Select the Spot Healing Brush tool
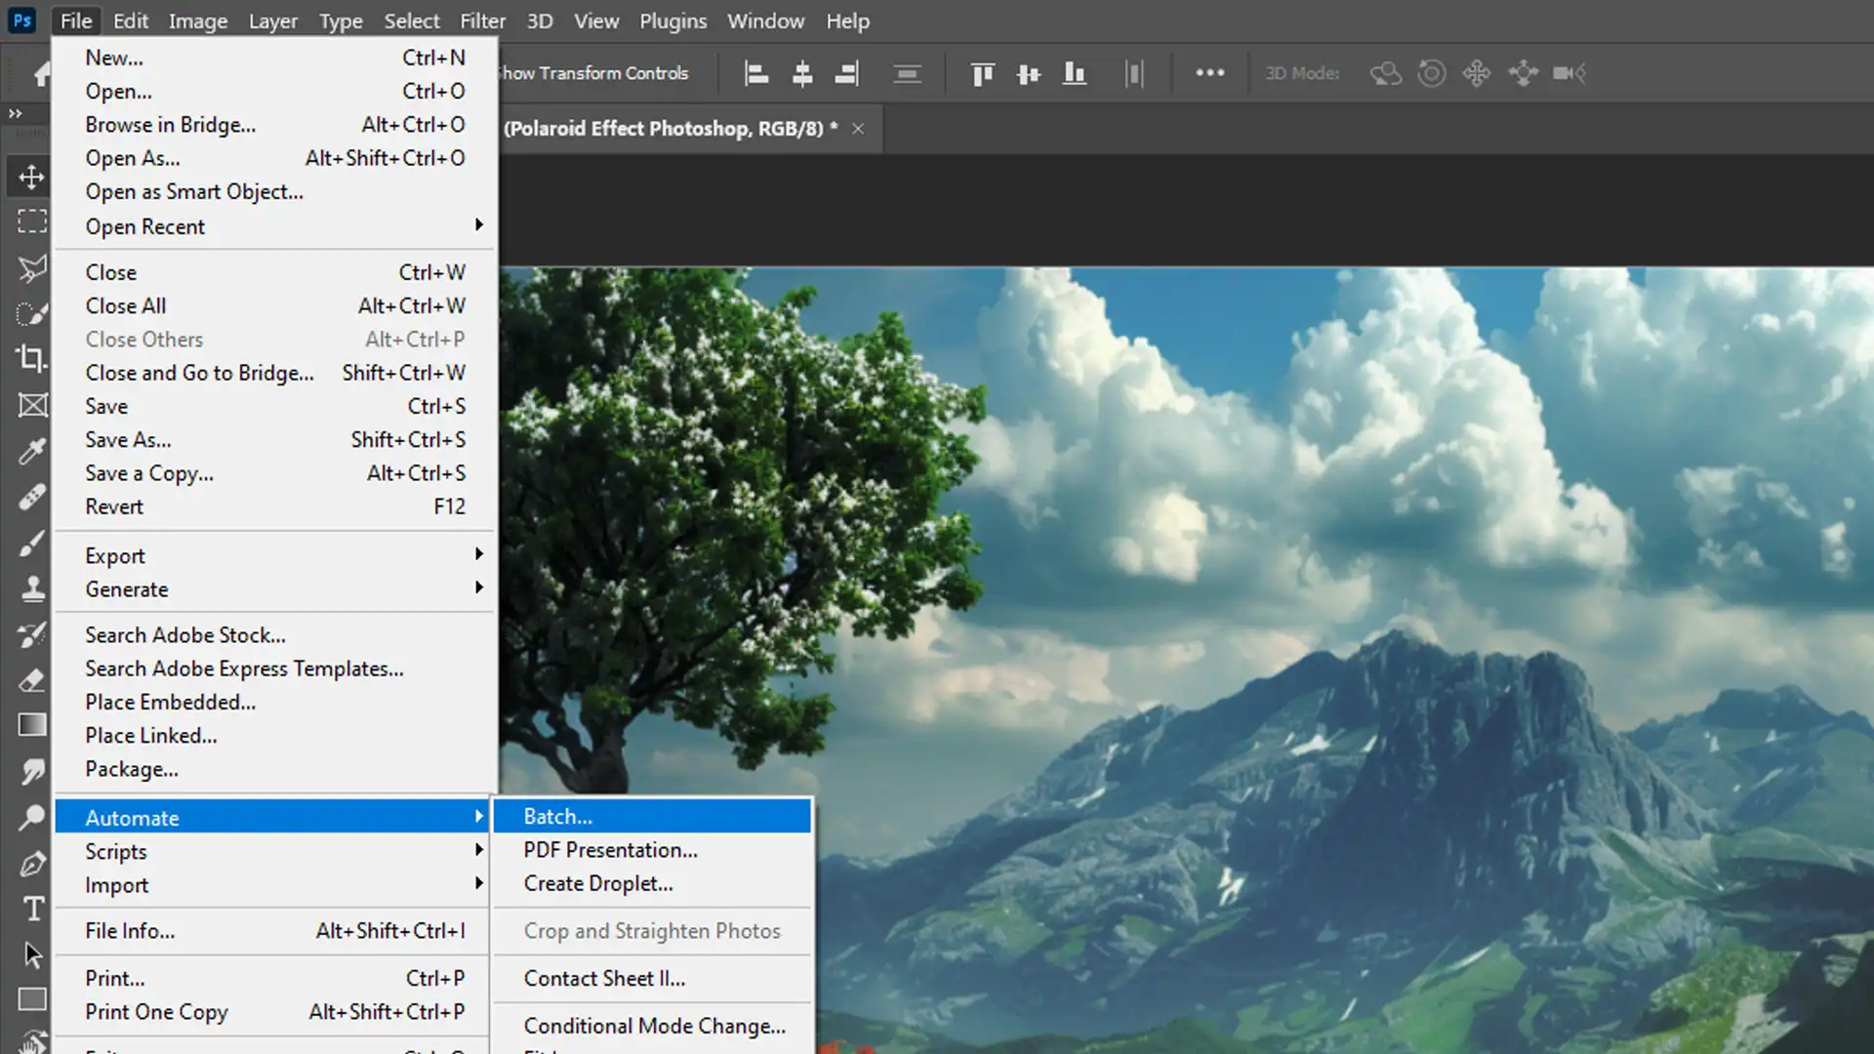Viewport: 1874px width, 1054px height. click(31, 497)
